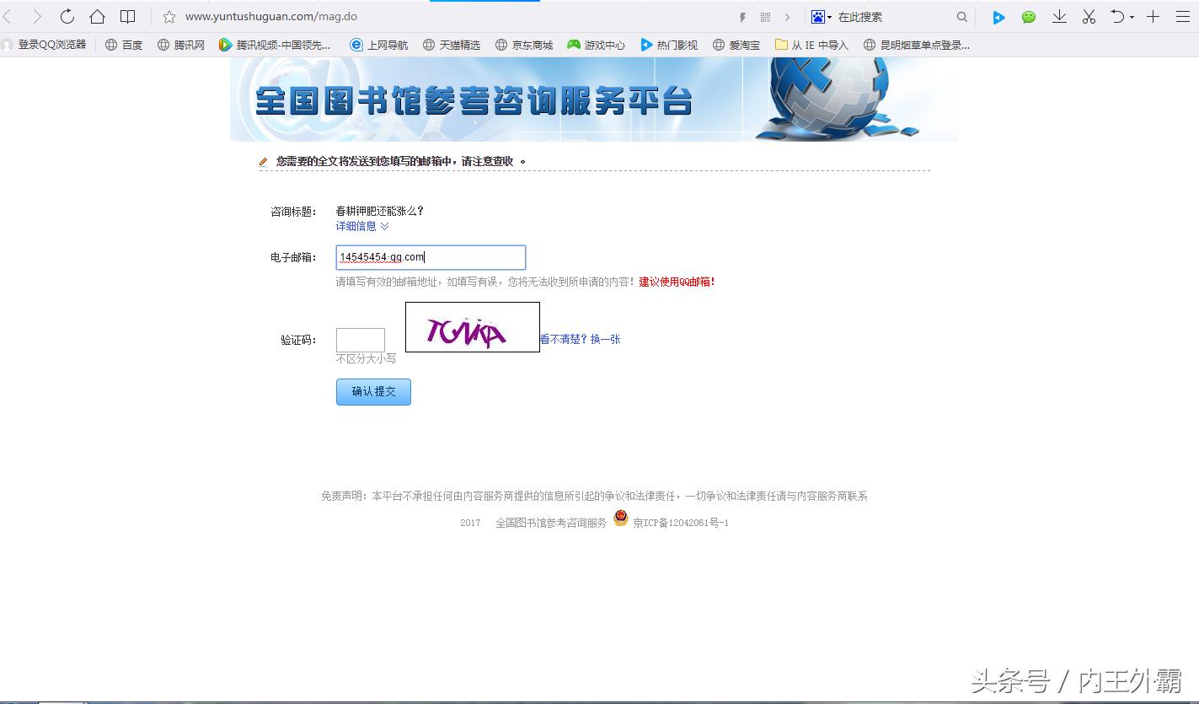Open the search engine dropdown arrow
This screenshot has width=1199, height=704.
point(831,16)
